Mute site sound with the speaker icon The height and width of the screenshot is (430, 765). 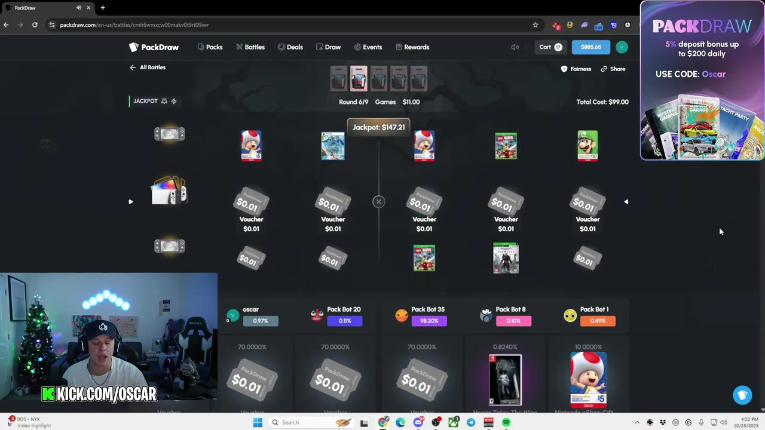[x=515, y=47]
